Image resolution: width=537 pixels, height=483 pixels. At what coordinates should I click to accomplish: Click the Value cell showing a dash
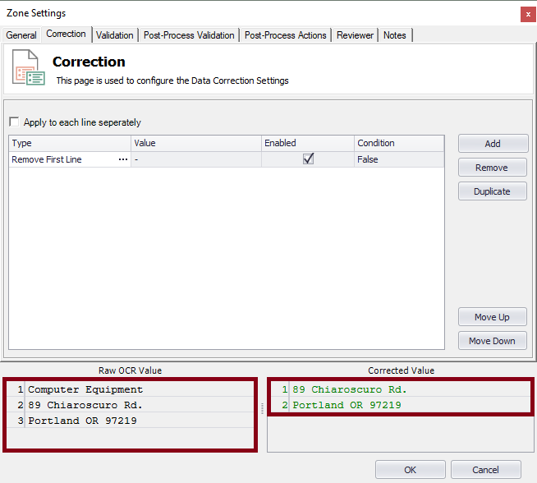196,159
